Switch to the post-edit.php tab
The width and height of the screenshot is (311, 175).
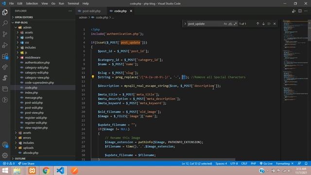point(91,11)
